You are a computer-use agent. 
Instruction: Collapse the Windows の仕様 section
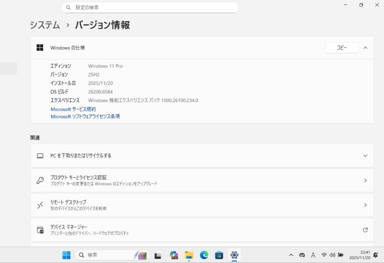pyautogui.click(x=366, y=47)
